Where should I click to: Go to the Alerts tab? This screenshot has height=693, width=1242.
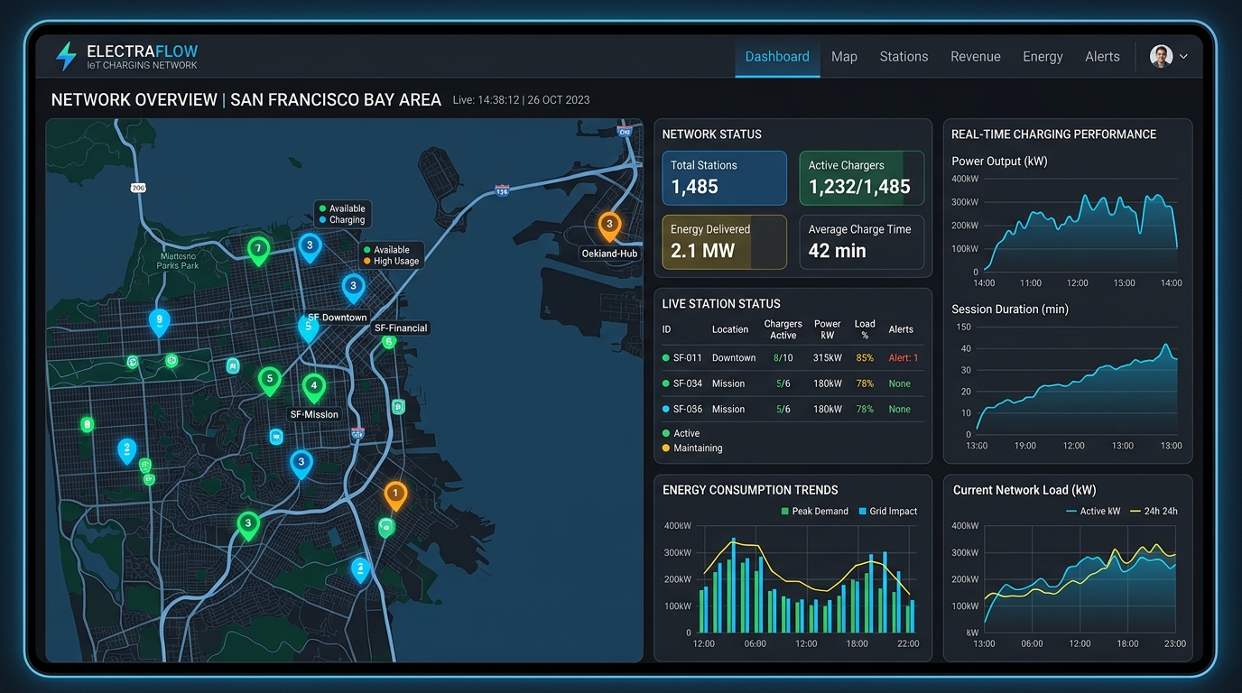(x=1102, y=57)
